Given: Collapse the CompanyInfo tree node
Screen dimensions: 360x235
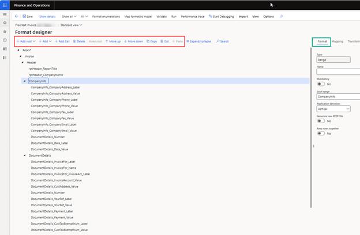Looking at the screenshot, I should click(x=25, y=81).
